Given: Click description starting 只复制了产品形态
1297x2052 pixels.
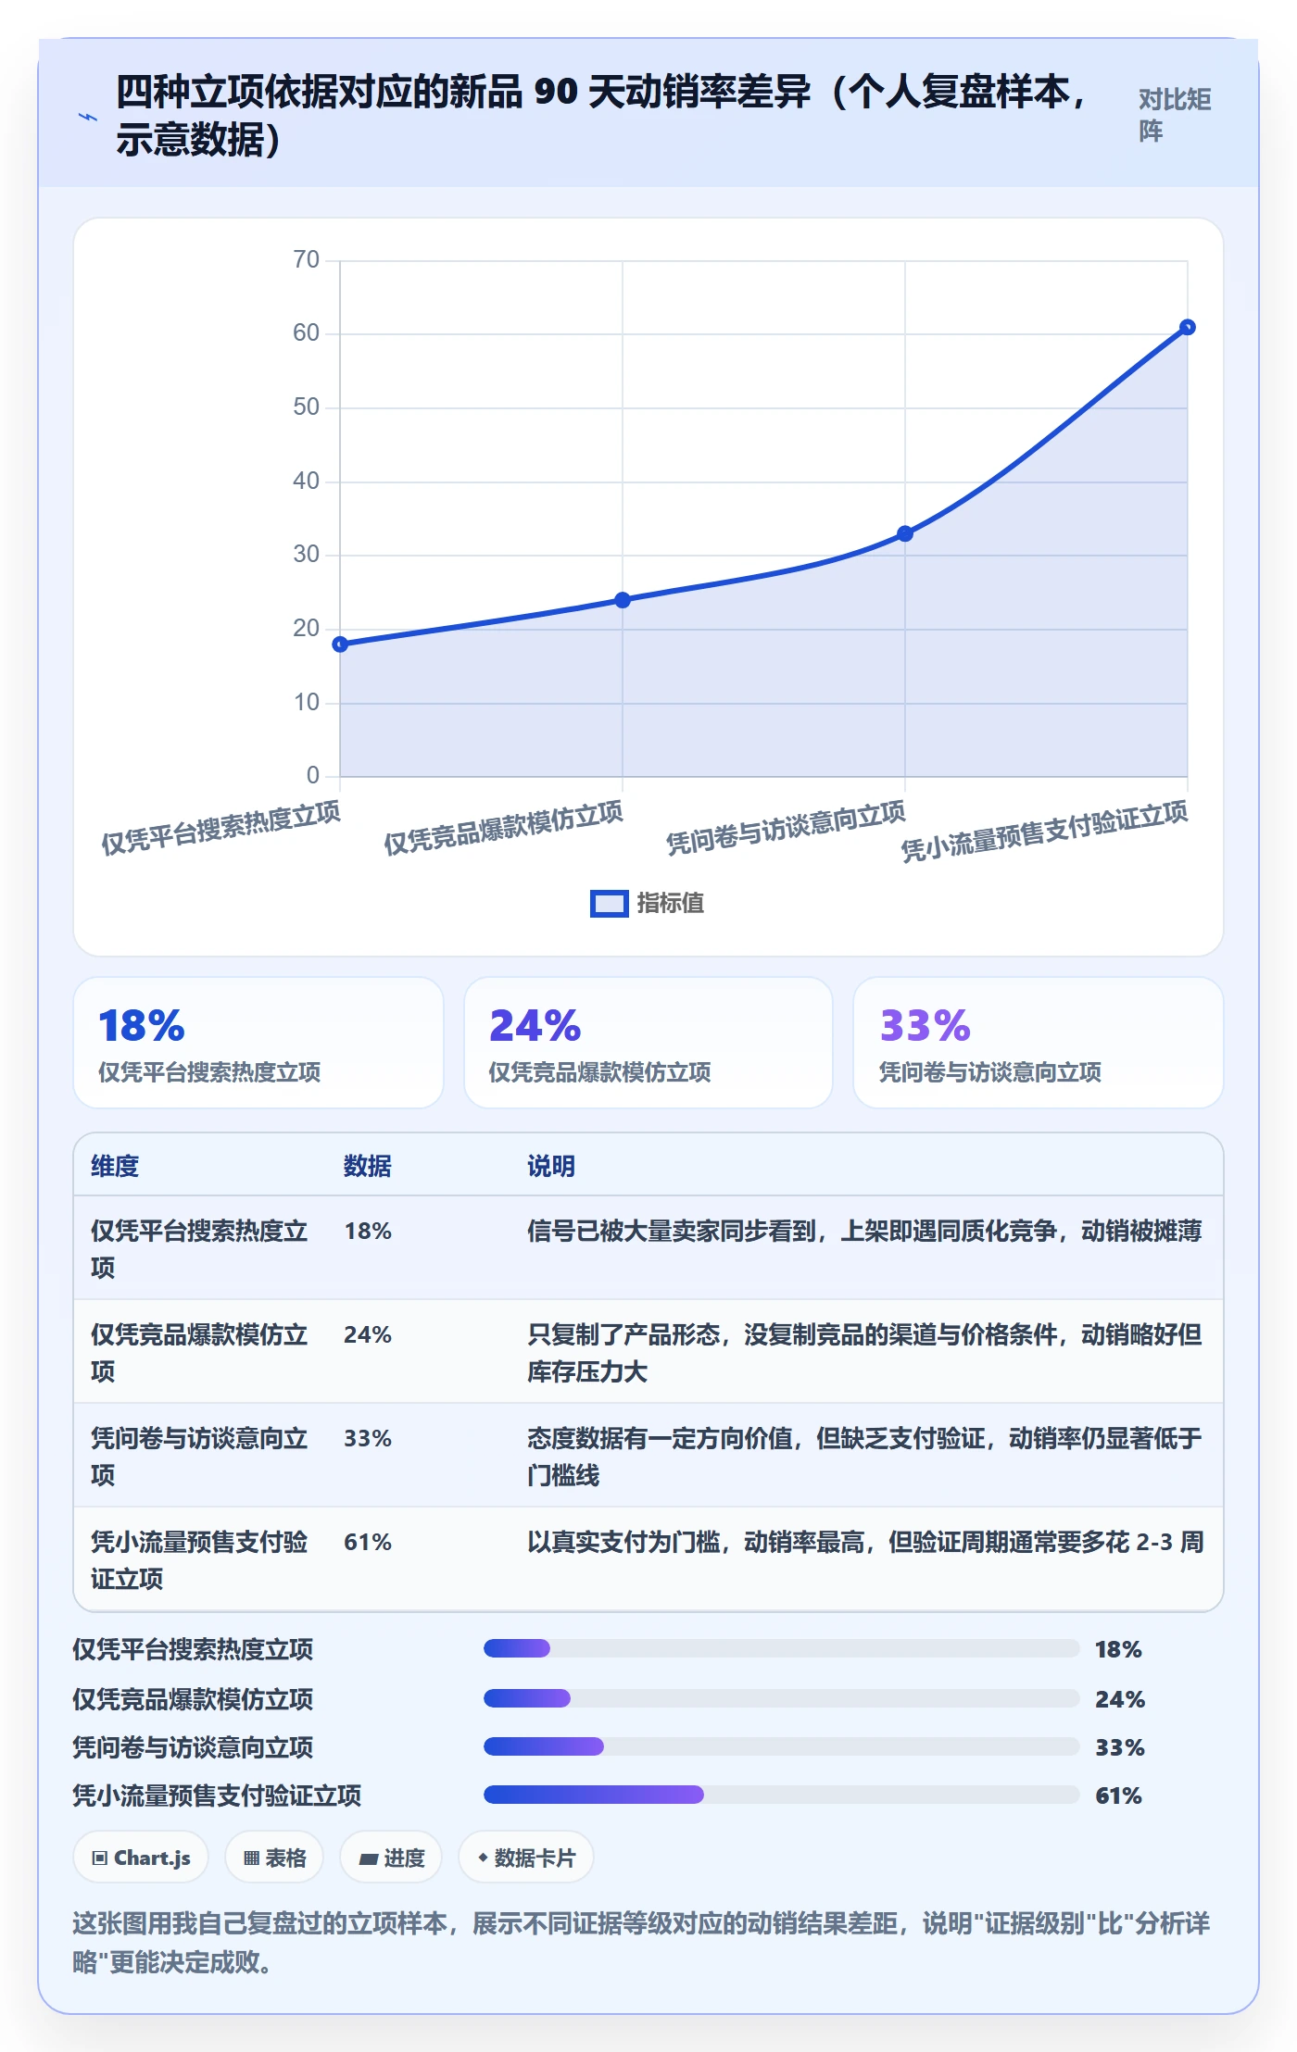Looking at the screenshot, I should point(864,1353).
